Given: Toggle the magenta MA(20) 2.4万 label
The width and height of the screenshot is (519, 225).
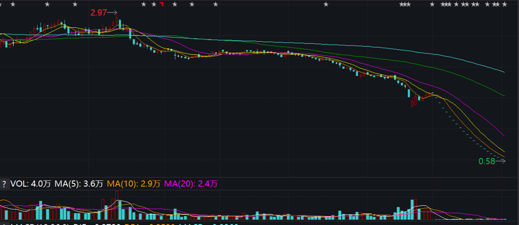Looking at the screenshot, I should 191,183.
